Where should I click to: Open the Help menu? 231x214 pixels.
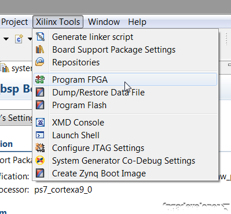(137, 22)
